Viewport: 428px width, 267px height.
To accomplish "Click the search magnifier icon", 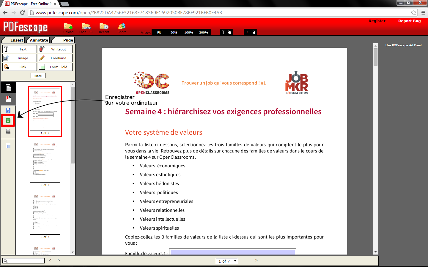I will (x=5, y=261).
